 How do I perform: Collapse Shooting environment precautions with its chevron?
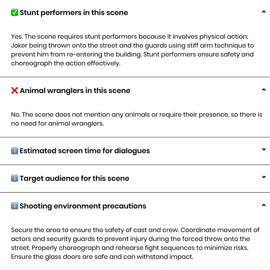click(x=264, y=205)
